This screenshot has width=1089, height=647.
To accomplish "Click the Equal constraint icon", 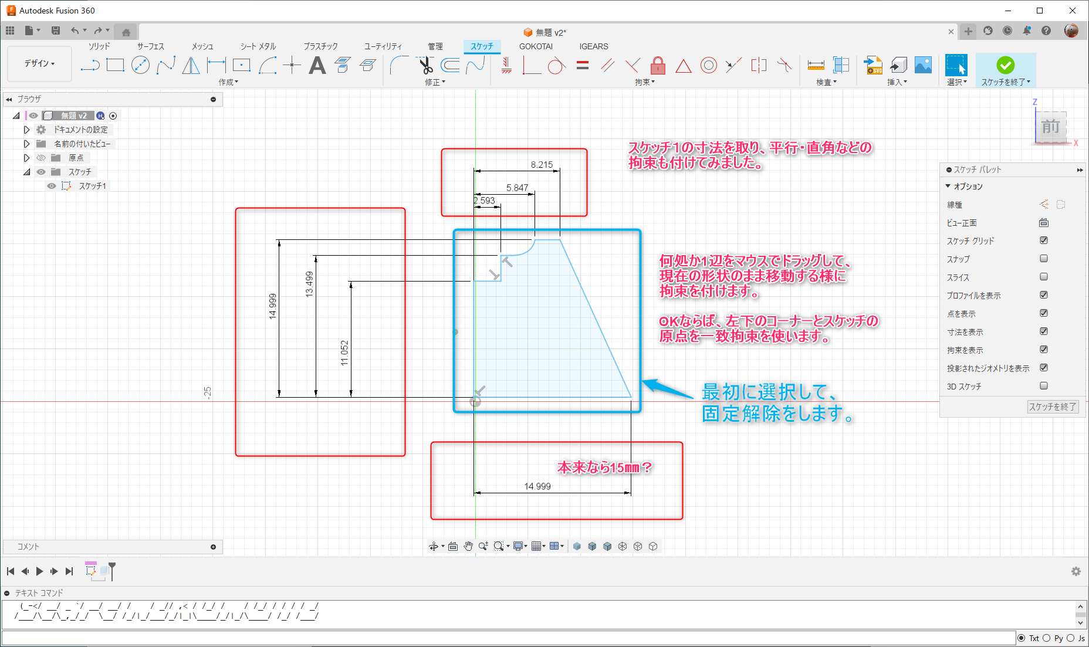I will [582, 65].
